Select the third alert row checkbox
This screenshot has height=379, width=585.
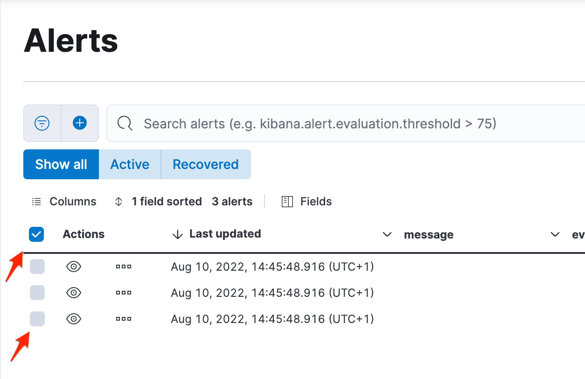(x=37, y=319)
